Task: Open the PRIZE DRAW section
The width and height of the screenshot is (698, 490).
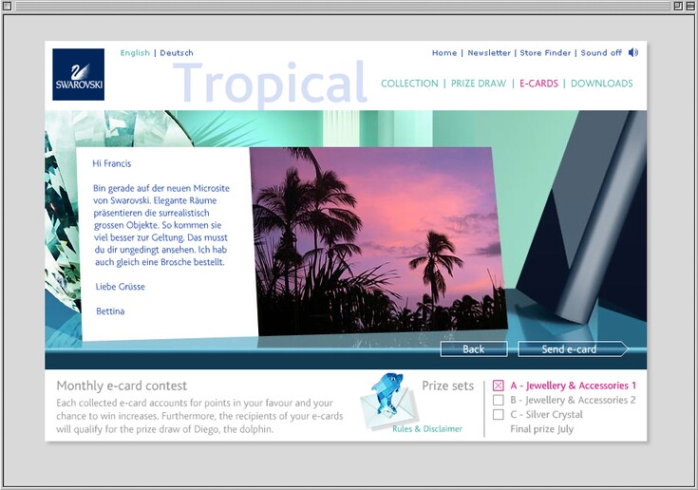Action: (x=479, y=84)
